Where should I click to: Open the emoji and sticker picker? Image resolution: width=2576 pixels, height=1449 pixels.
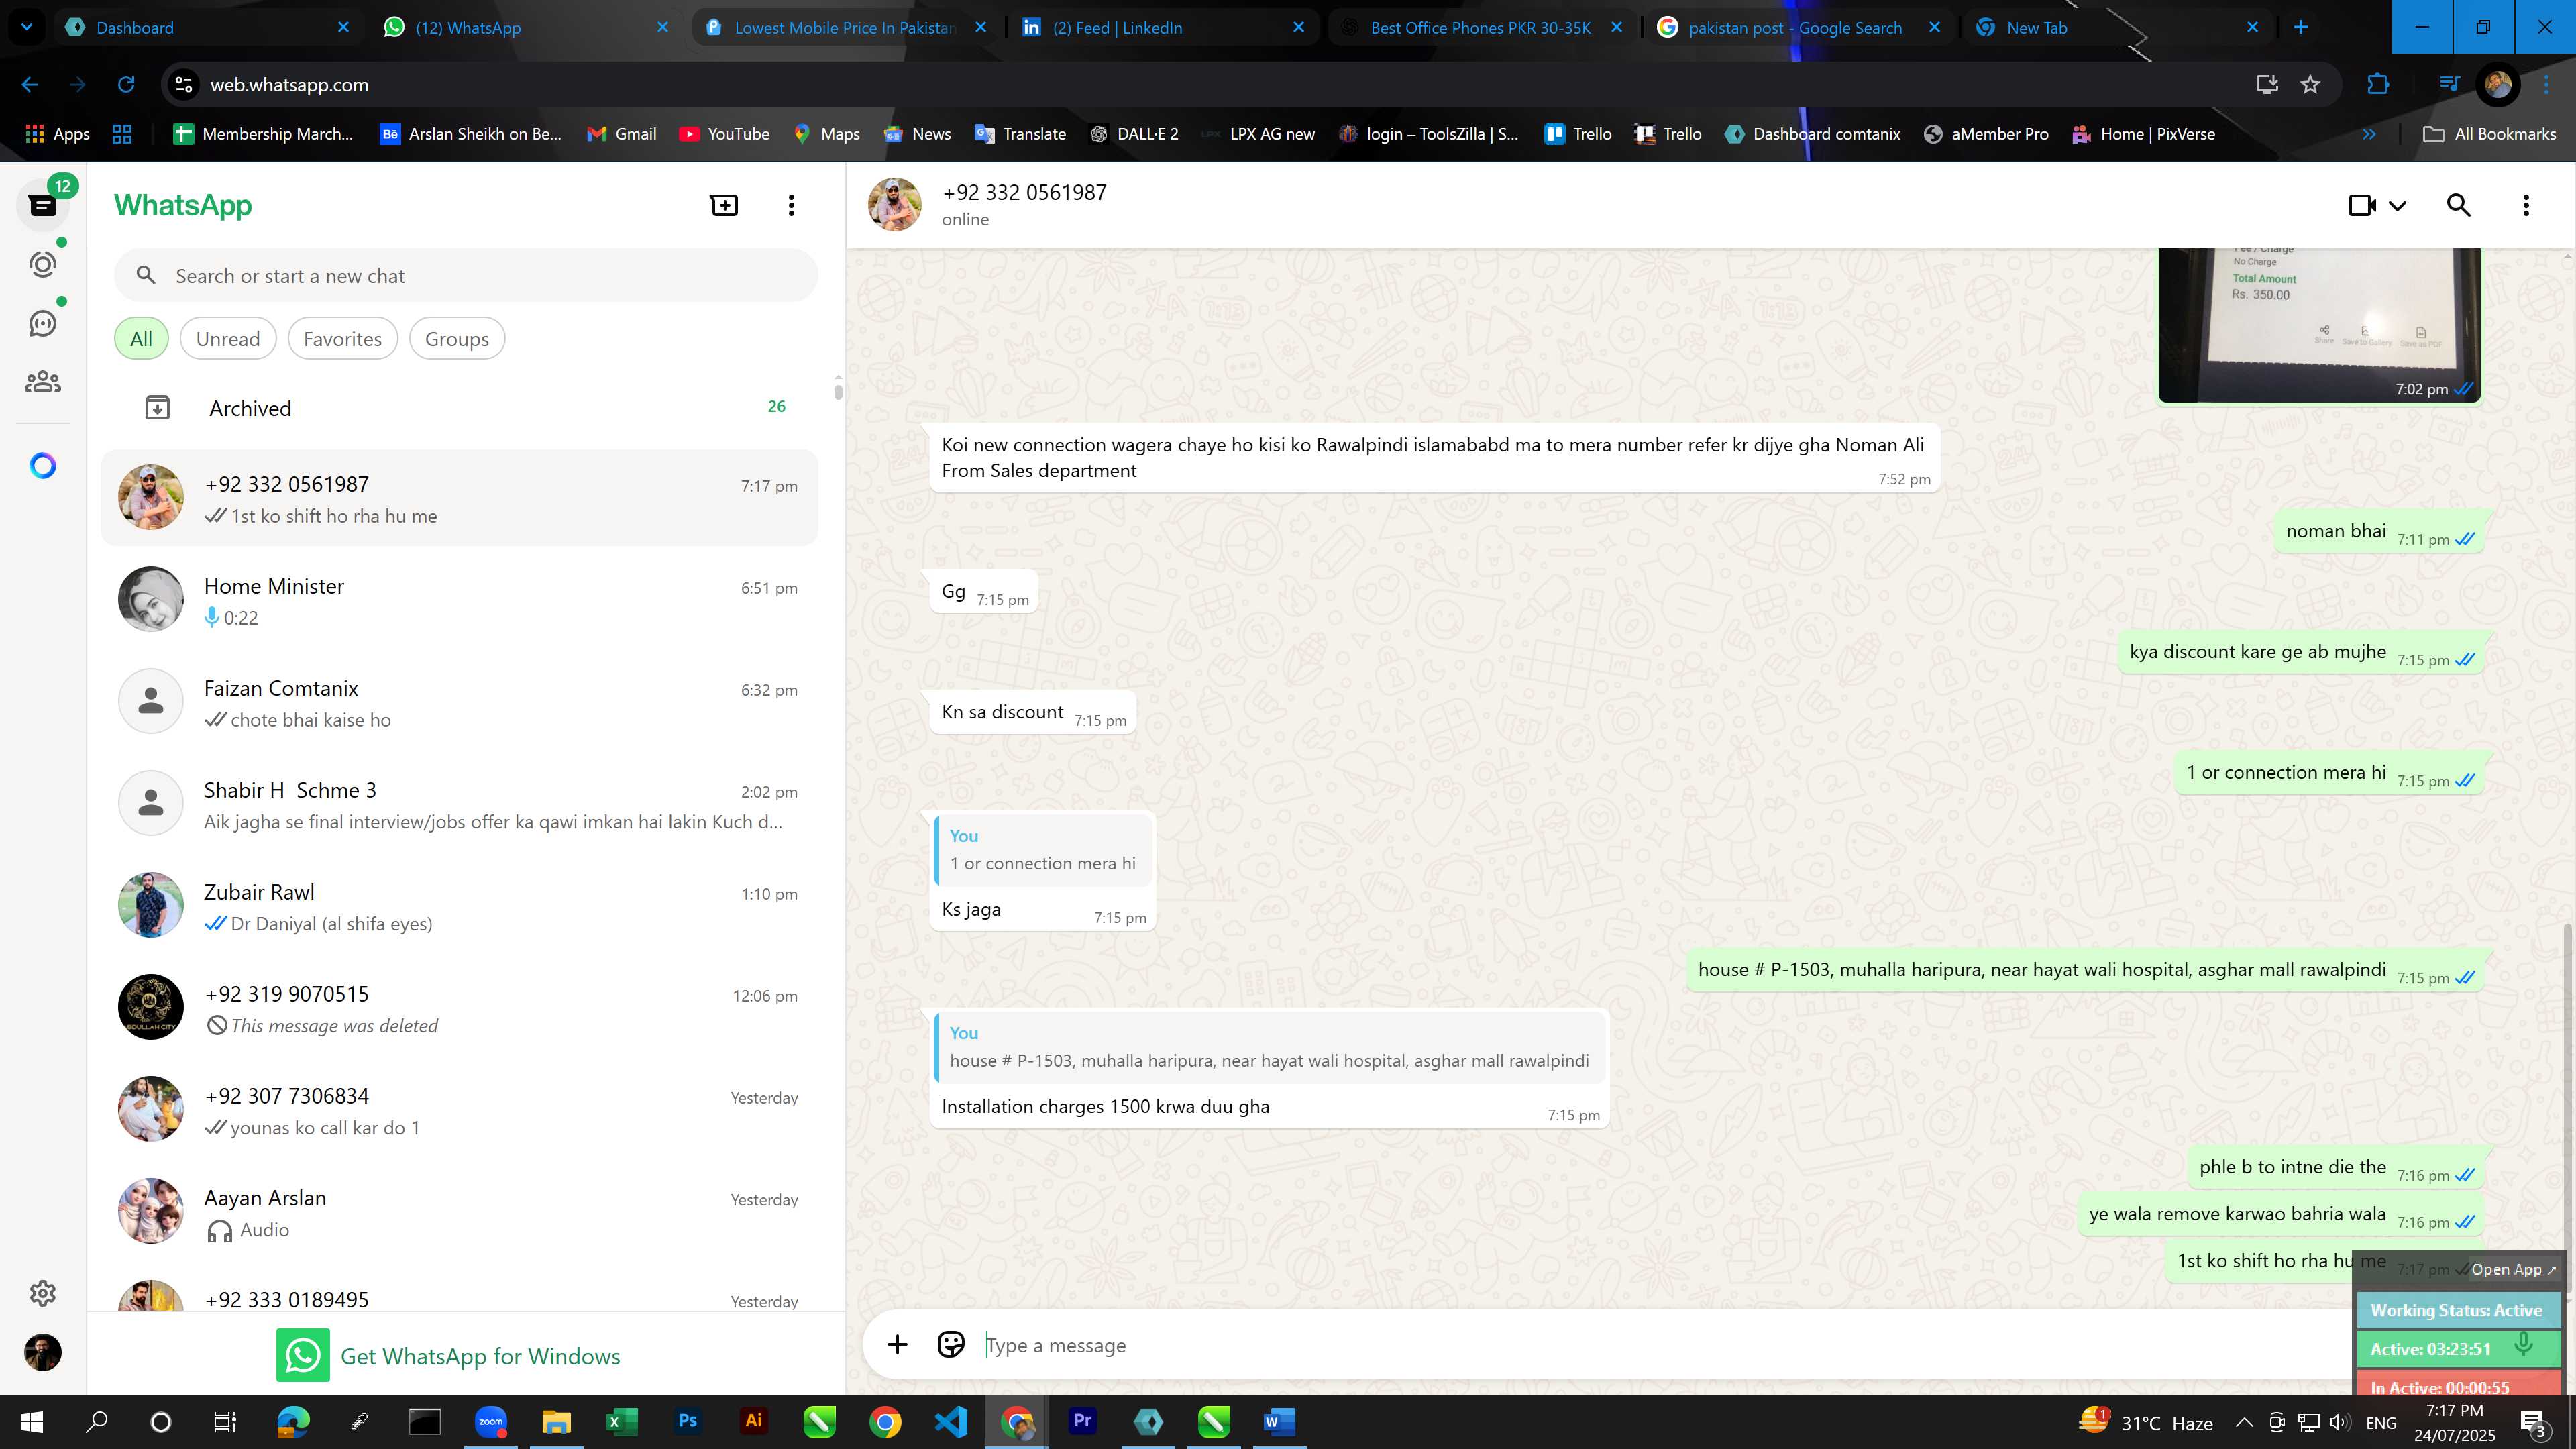[x=951, y=1345]
